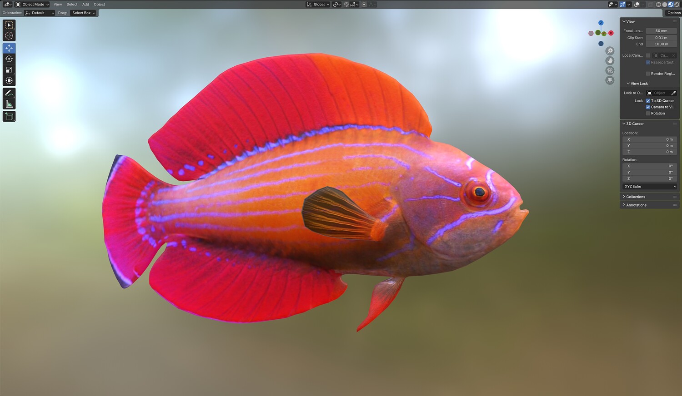Toggle the Show Gizmo button
Screen dimensions: 682x396
(x=622, y=5)
